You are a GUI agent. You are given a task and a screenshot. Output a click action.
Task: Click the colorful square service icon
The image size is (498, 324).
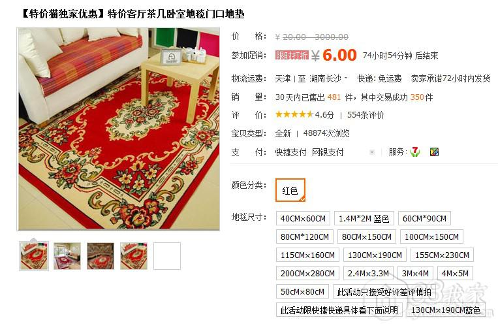click(x=434, y=152)
